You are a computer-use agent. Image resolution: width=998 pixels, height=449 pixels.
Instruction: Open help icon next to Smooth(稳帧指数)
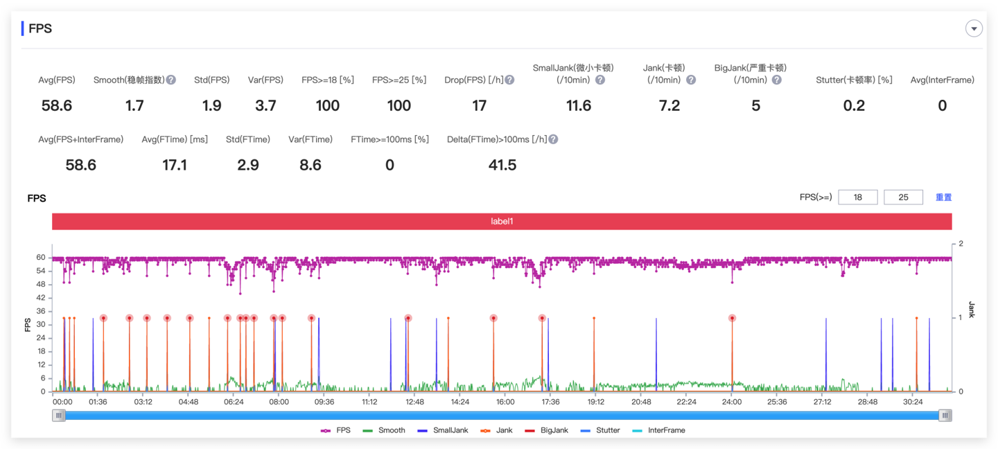pyautogui.click(x=171, y=80)
